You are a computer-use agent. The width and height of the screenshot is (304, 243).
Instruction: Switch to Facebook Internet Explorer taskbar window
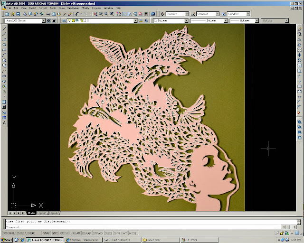(x=84, y=240)
